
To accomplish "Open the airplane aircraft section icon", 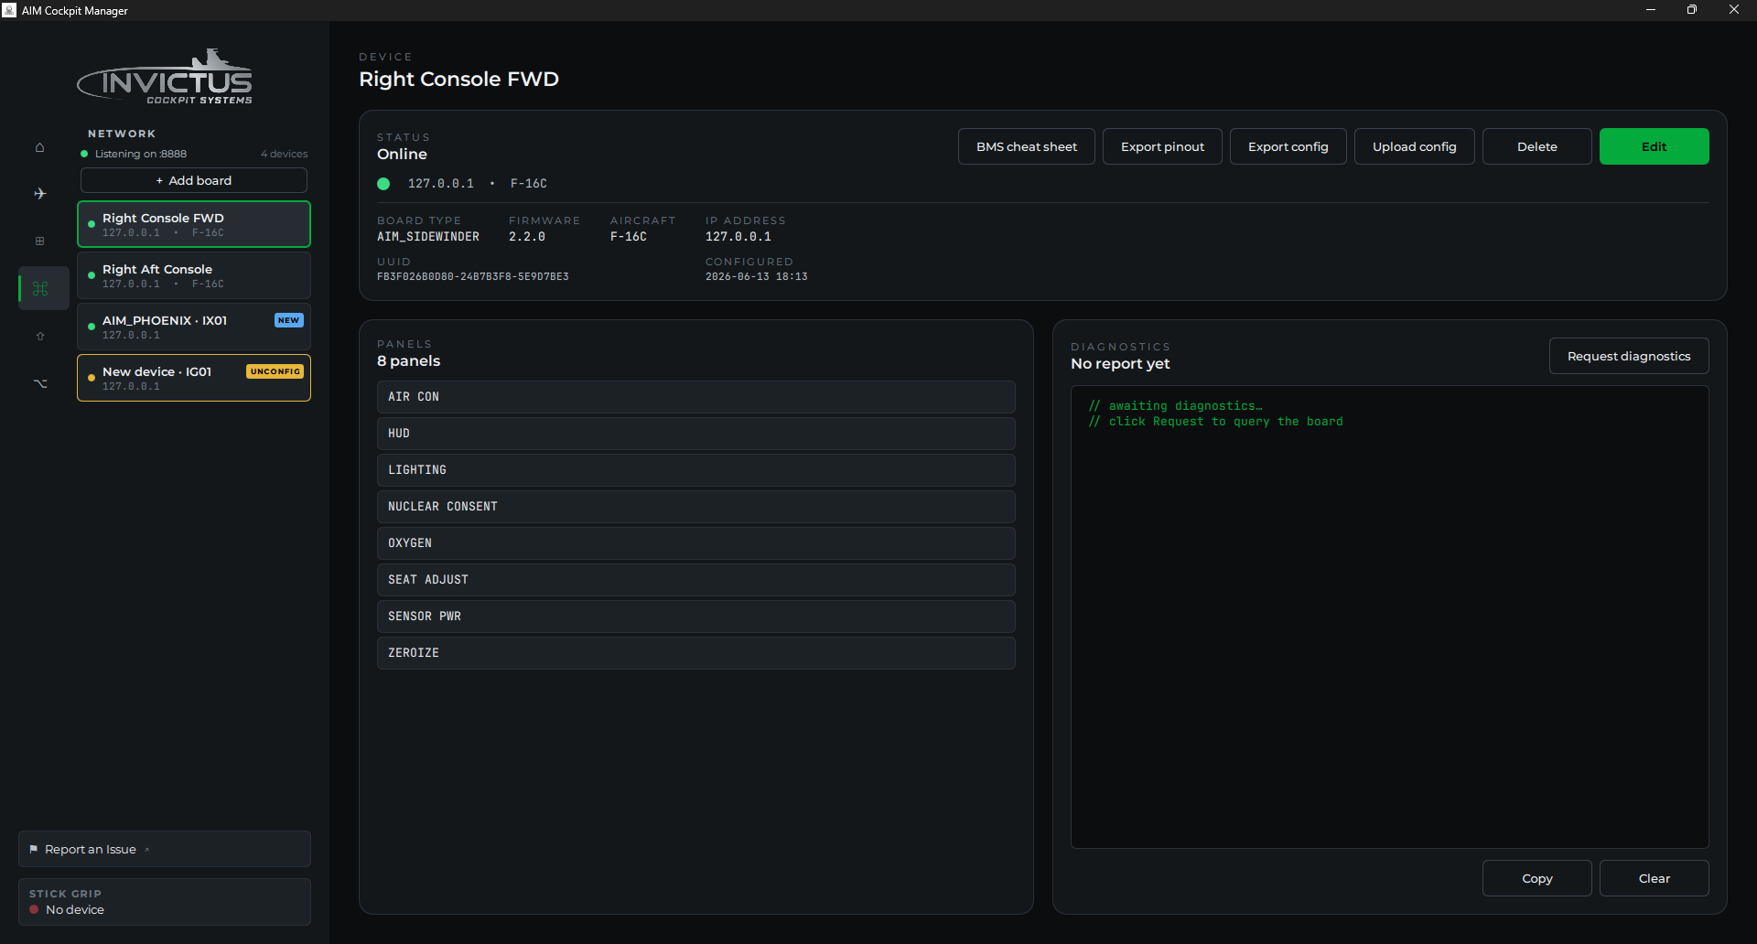I will (39, 194).
